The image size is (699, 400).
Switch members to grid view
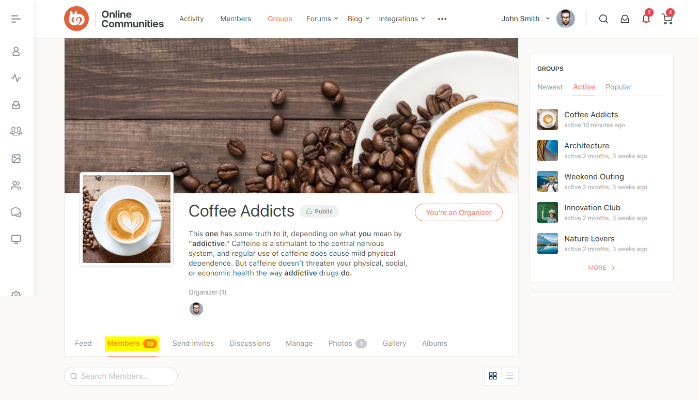pyautogui.click(x=493, y=376)
